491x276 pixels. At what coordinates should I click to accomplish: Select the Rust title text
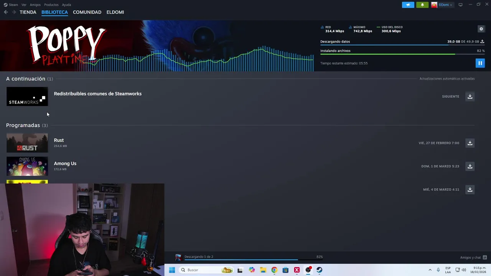59,140
